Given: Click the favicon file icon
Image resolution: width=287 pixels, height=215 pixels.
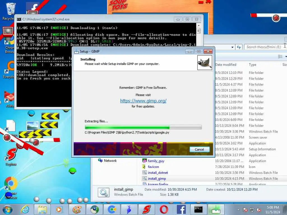Looking at the screenshot, I should 144,167.
